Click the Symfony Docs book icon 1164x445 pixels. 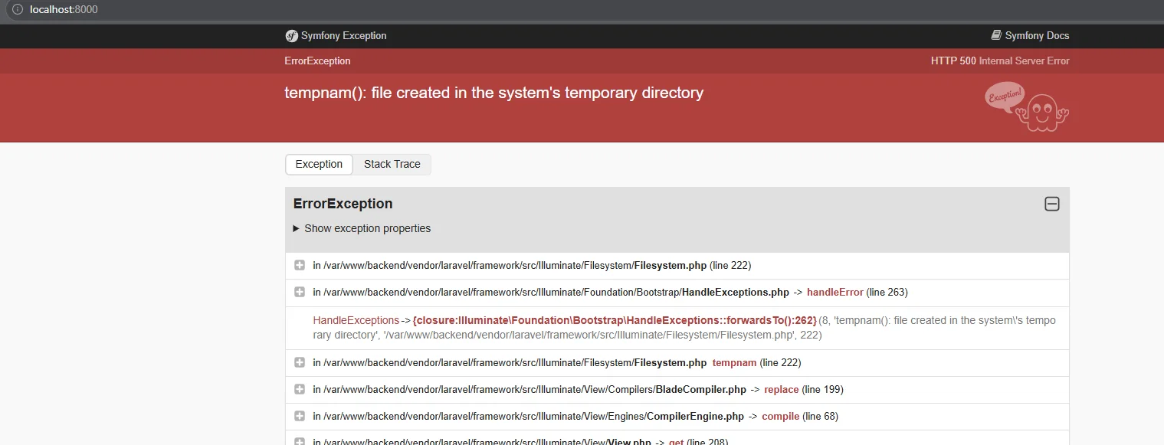[x=996, y=35]
